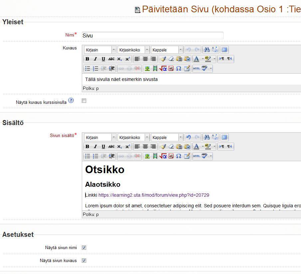The image size is (301, 274).
Task: Toggle fullscreen mode in Kuvaus editor
Action: coord(224,50)
